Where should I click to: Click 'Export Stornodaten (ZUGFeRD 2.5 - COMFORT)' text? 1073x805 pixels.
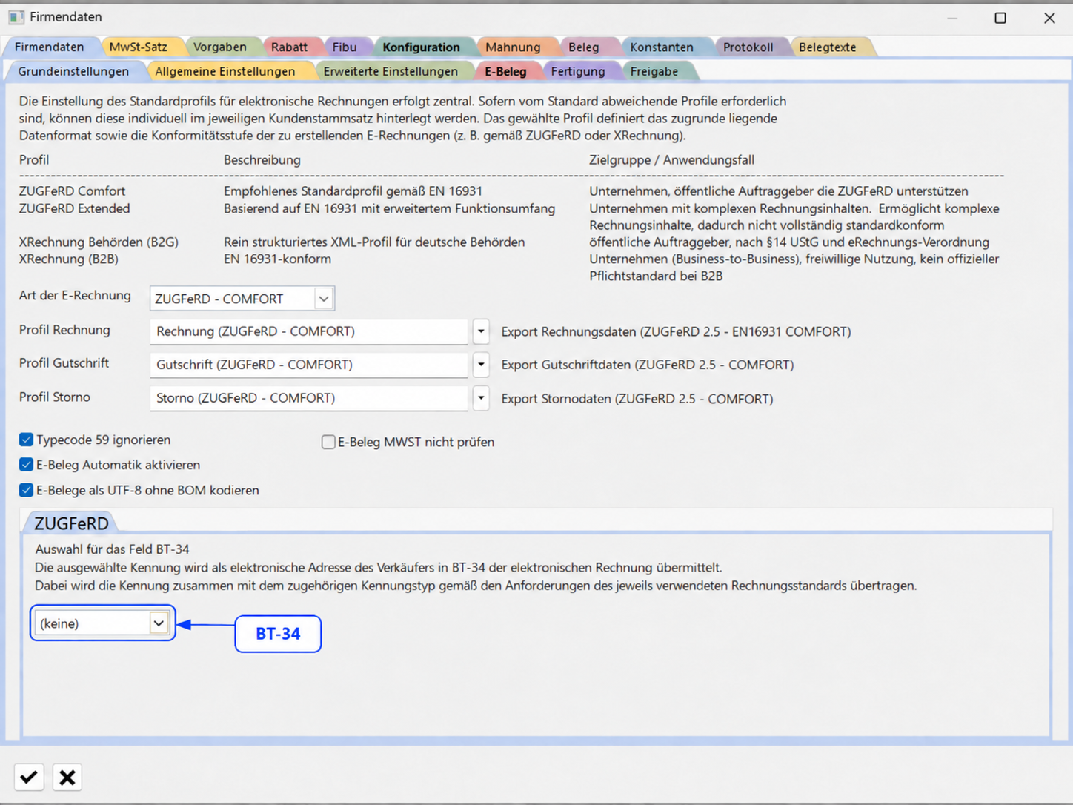(637, 399)
